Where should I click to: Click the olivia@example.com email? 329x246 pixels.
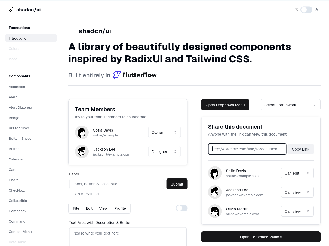(242, 214)
